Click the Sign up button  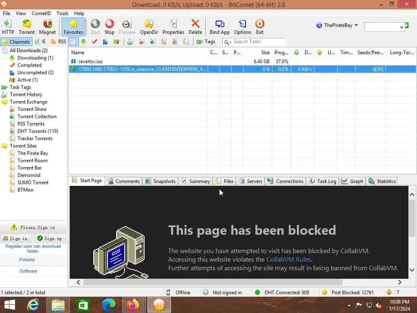(50, 238)
